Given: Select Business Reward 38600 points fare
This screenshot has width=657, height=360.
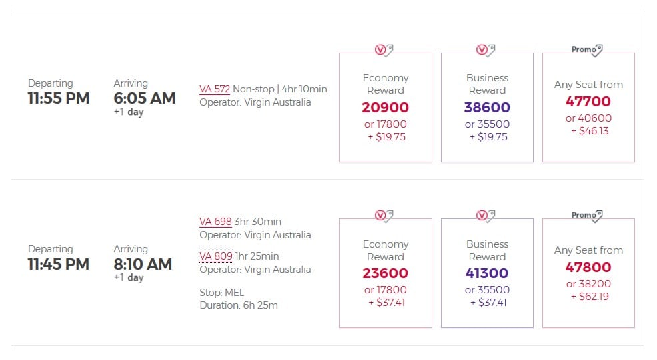Looking at the screenshot, I should [x=487, y=107].
